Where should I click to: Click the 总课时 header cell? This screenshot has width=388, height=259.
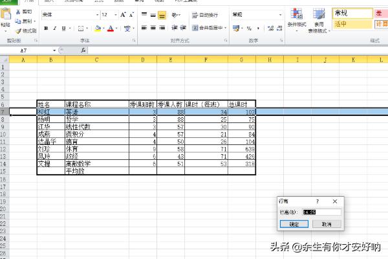[x=241, y=104]
